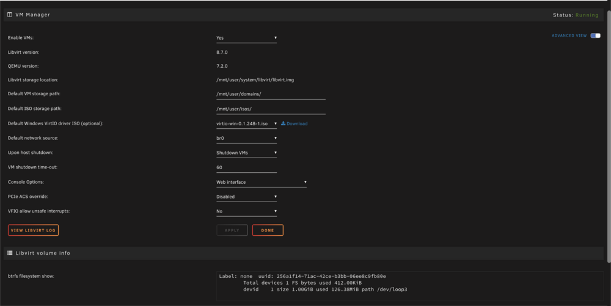Click the 'Upon host shutdown:' label
The height and width of the screenshot is (306, 611).
(x=31, y=153)
